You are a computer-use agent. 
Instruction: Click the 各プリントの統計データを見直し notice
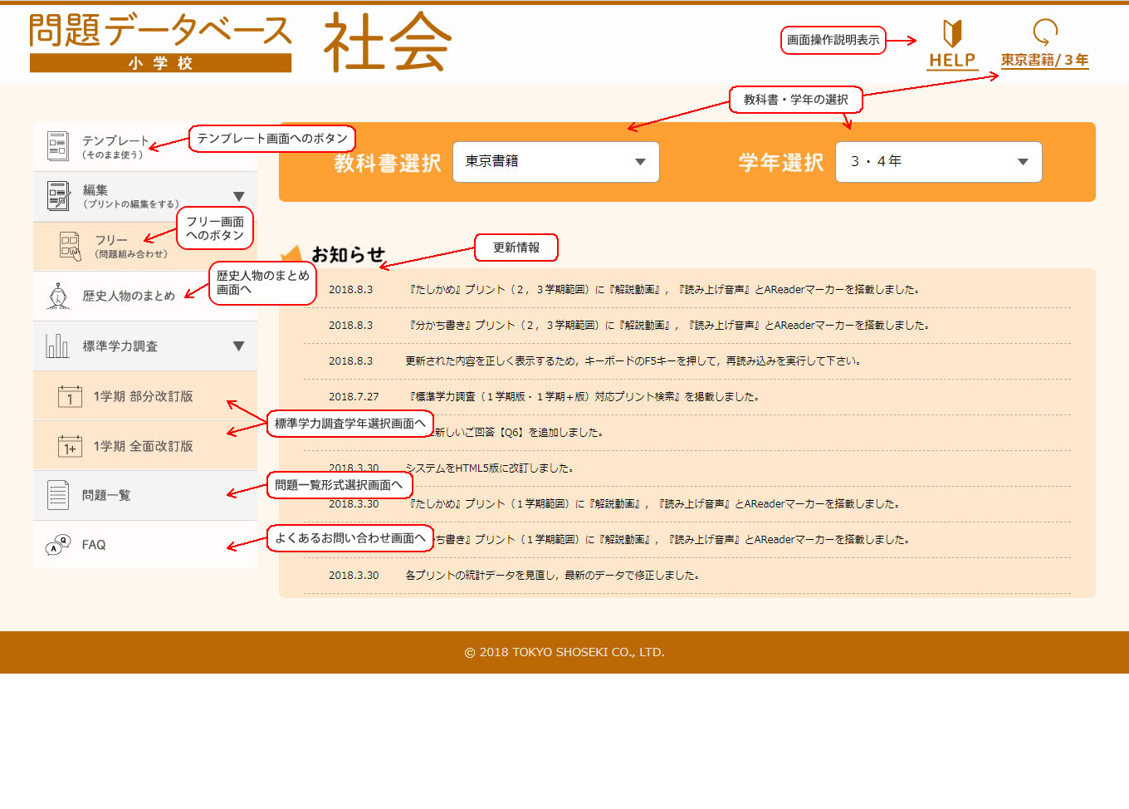552,576
